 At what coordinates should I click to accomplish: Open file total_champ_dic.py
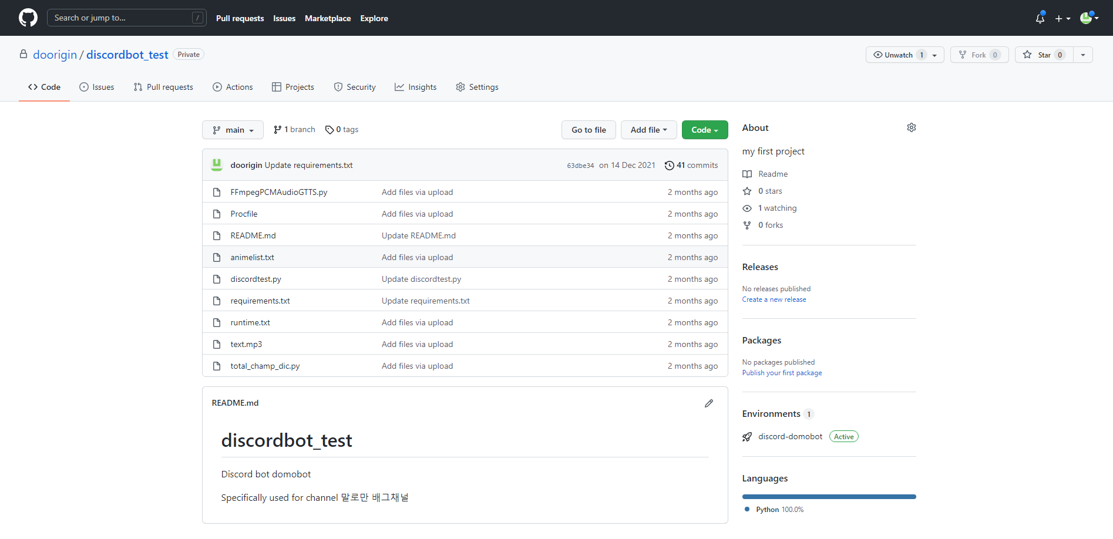[265, 366]
